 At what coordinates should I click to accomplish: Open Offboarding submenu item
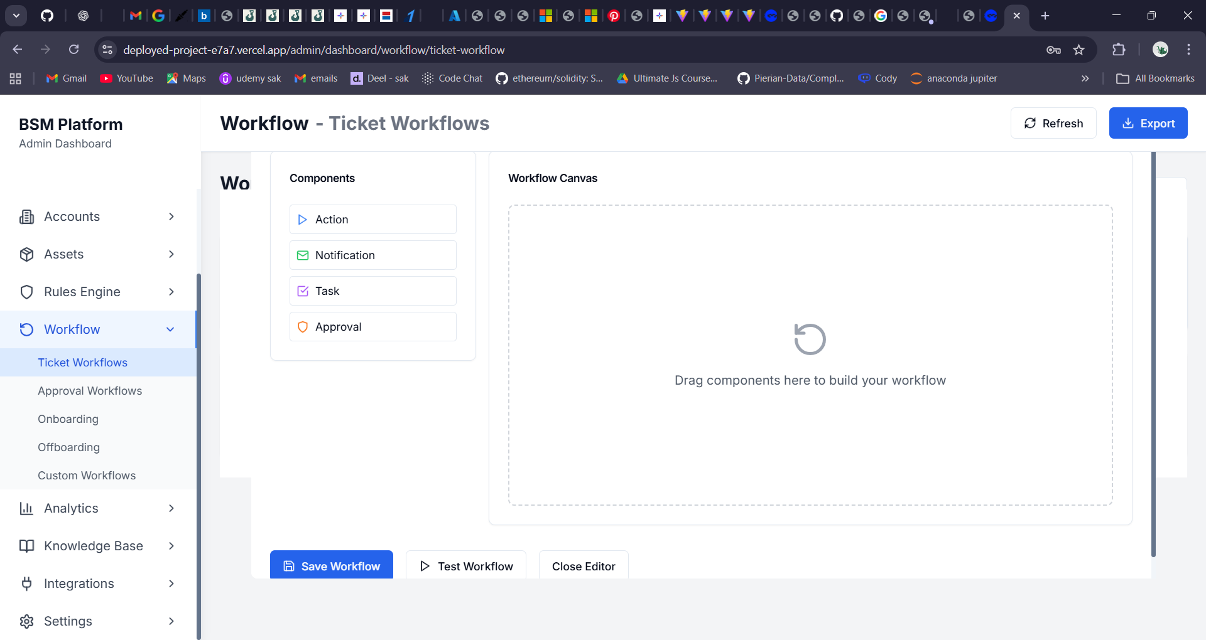click(x=98, y=447)
